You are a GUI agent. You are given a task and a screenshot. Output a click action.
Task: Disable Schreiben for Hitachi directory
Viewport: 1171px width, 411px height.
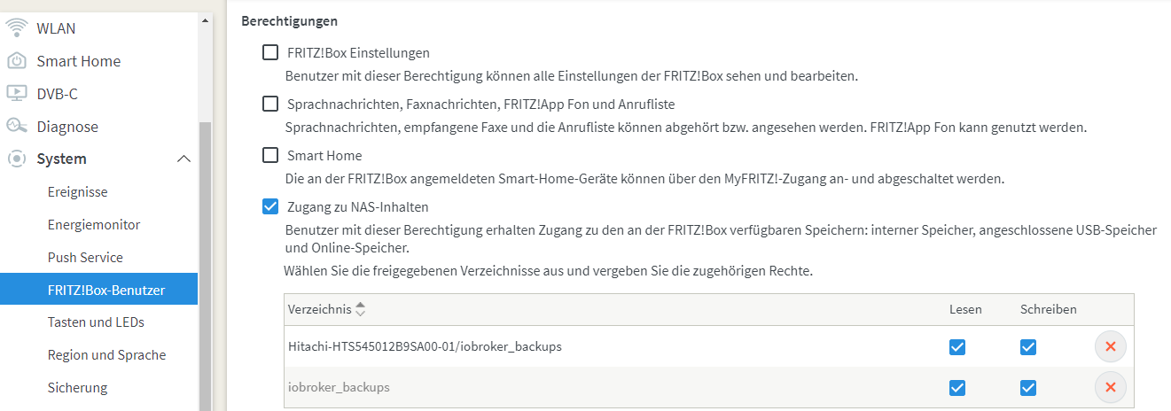coord(1027,346)
